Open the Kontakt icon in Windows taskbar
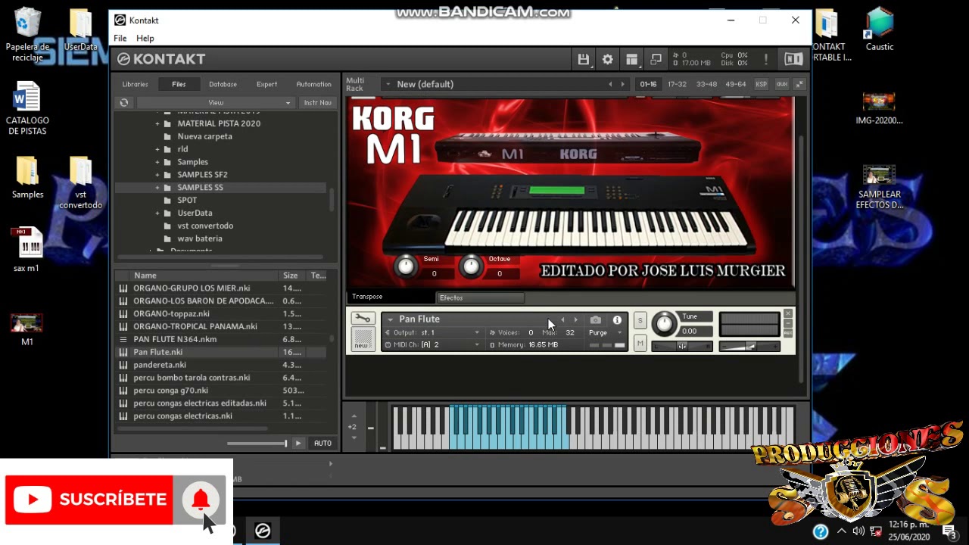Image resolution: width=969 pixels, height=545 pixels. [x=263, y=531]
